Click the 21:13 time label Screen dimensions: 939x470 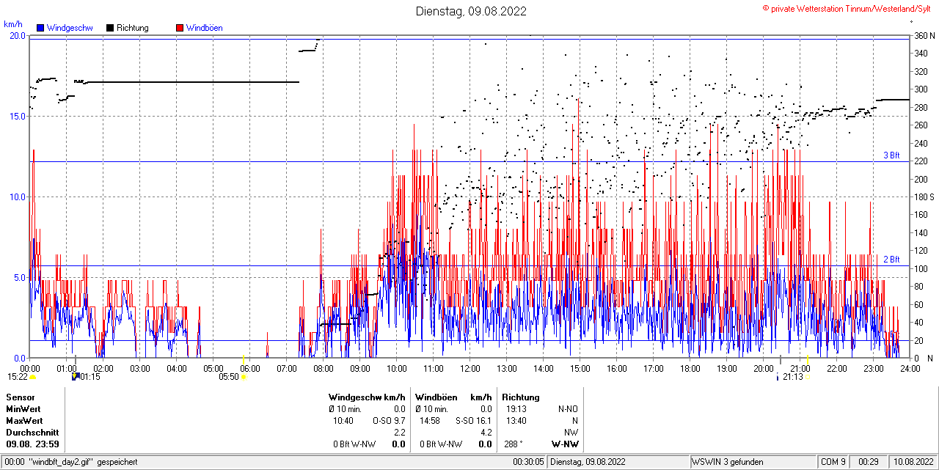click(793, 377)
